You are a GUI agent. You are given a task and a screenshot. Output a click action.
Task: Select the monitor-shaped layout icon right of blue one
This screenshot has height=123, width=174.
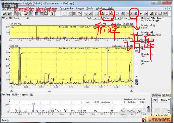pyautogui.click(x=41, y=14)
